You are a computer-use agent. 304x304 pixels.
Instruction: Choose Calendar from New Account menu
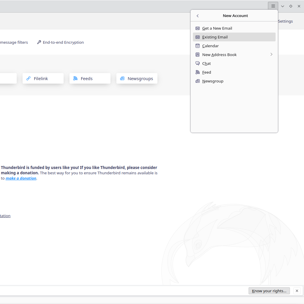click(210, 46)
